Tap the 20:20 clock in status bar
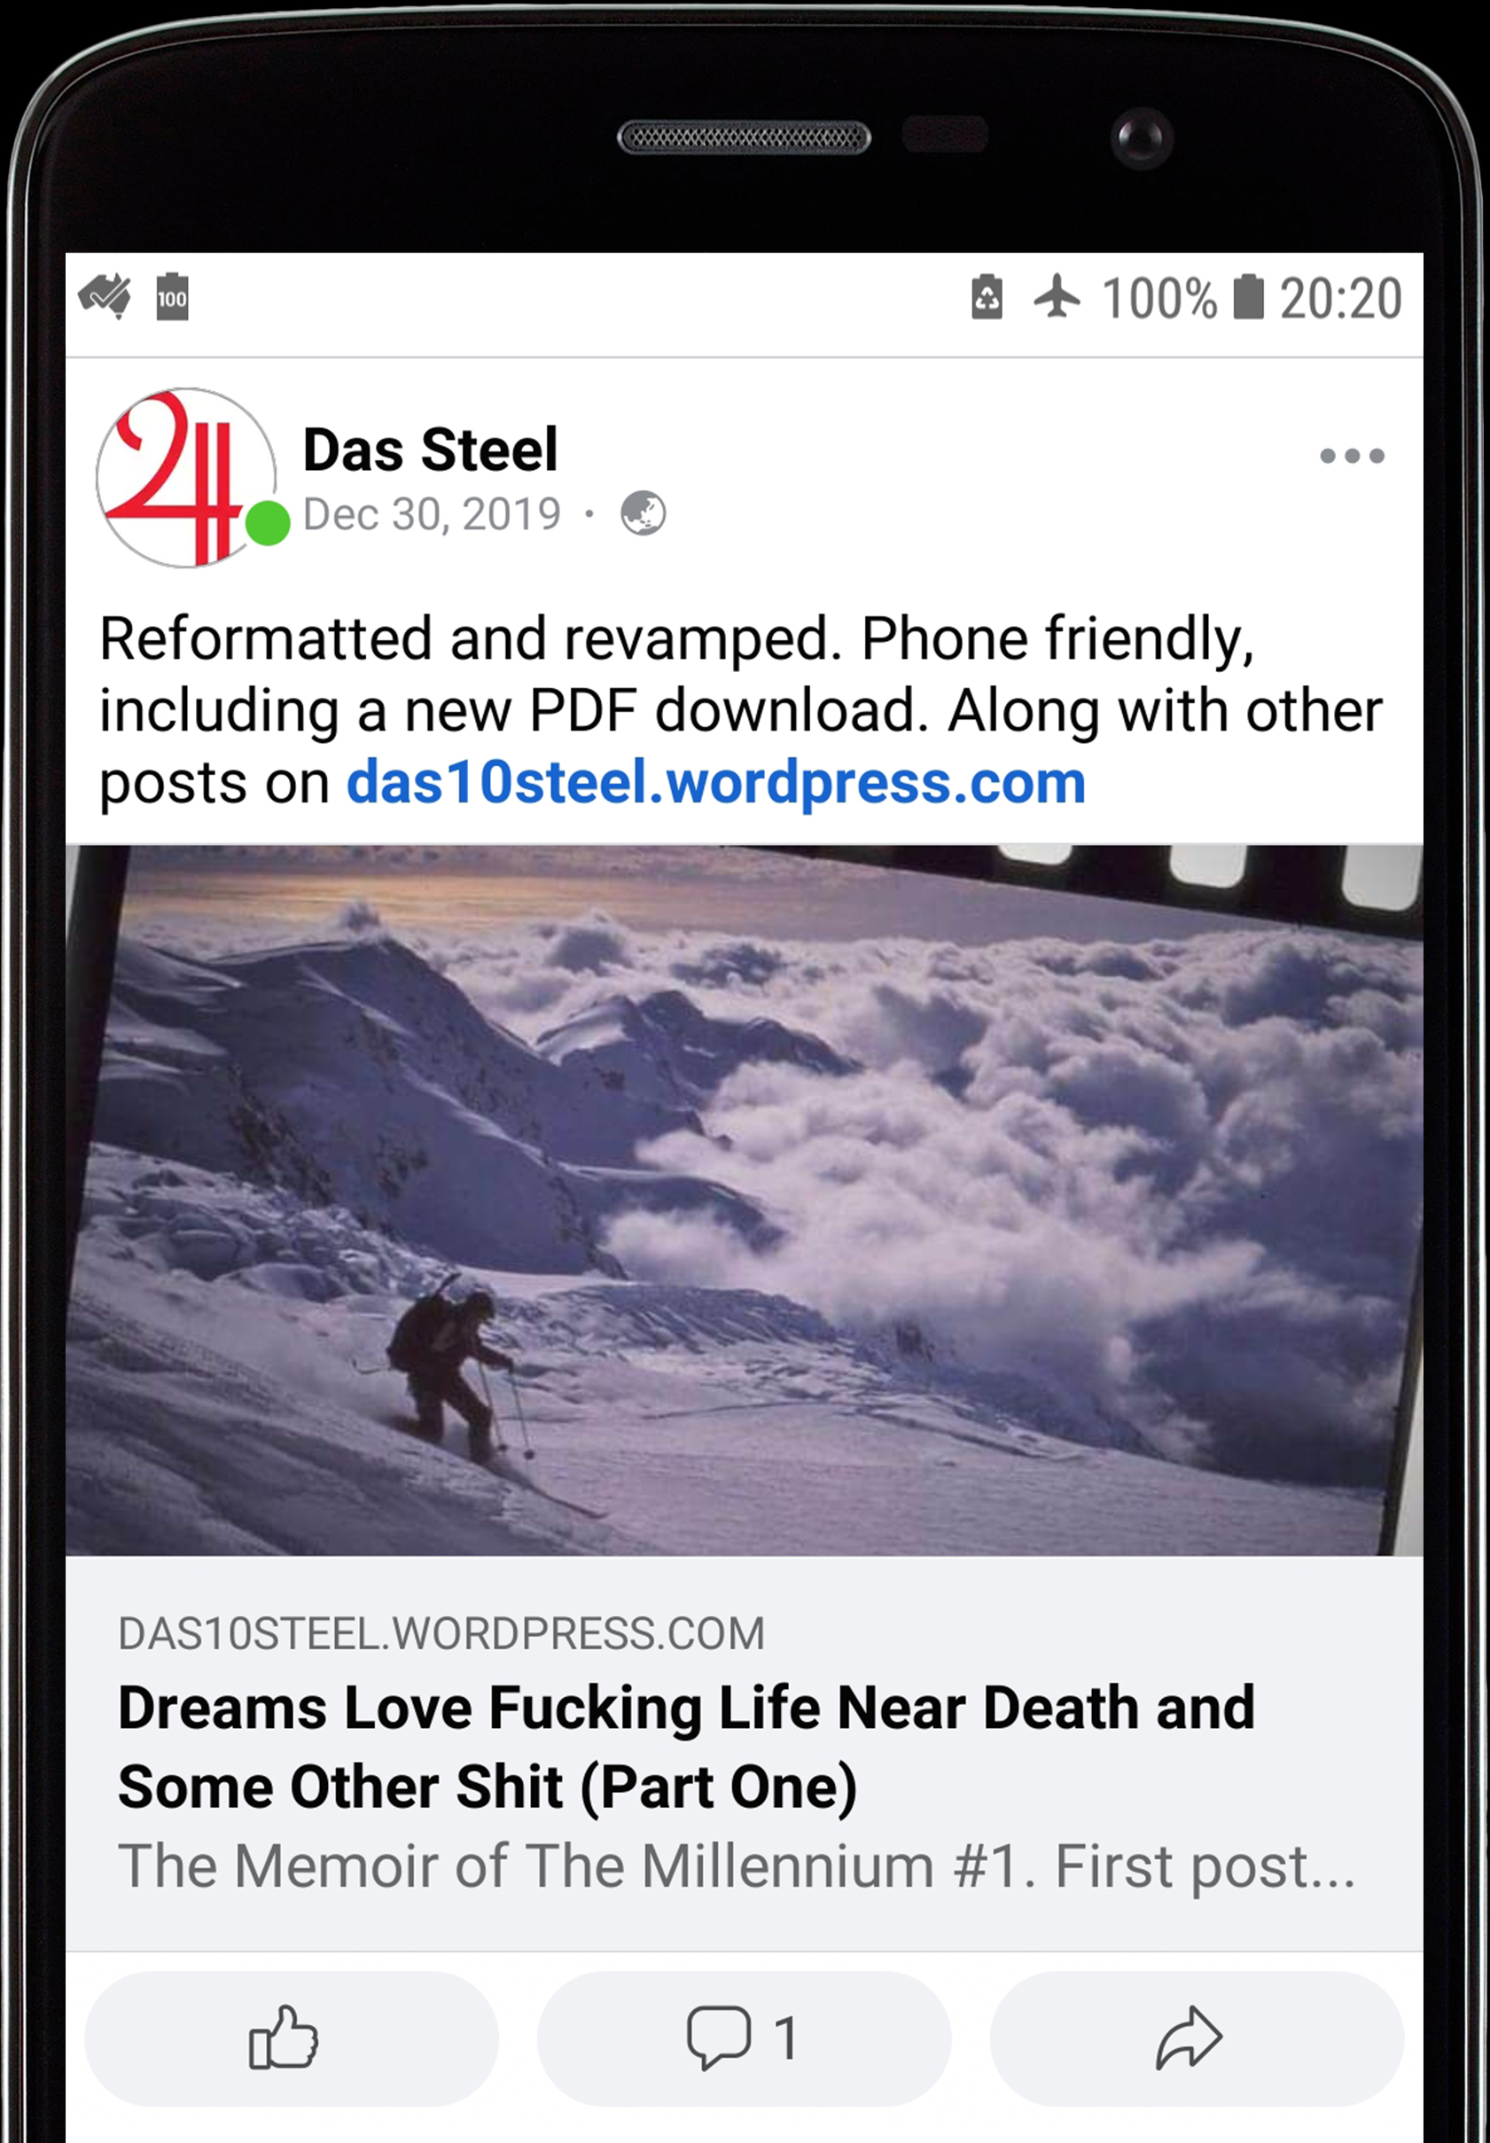This screenshot has height=2143, width=1490. tap(1341, 299)
